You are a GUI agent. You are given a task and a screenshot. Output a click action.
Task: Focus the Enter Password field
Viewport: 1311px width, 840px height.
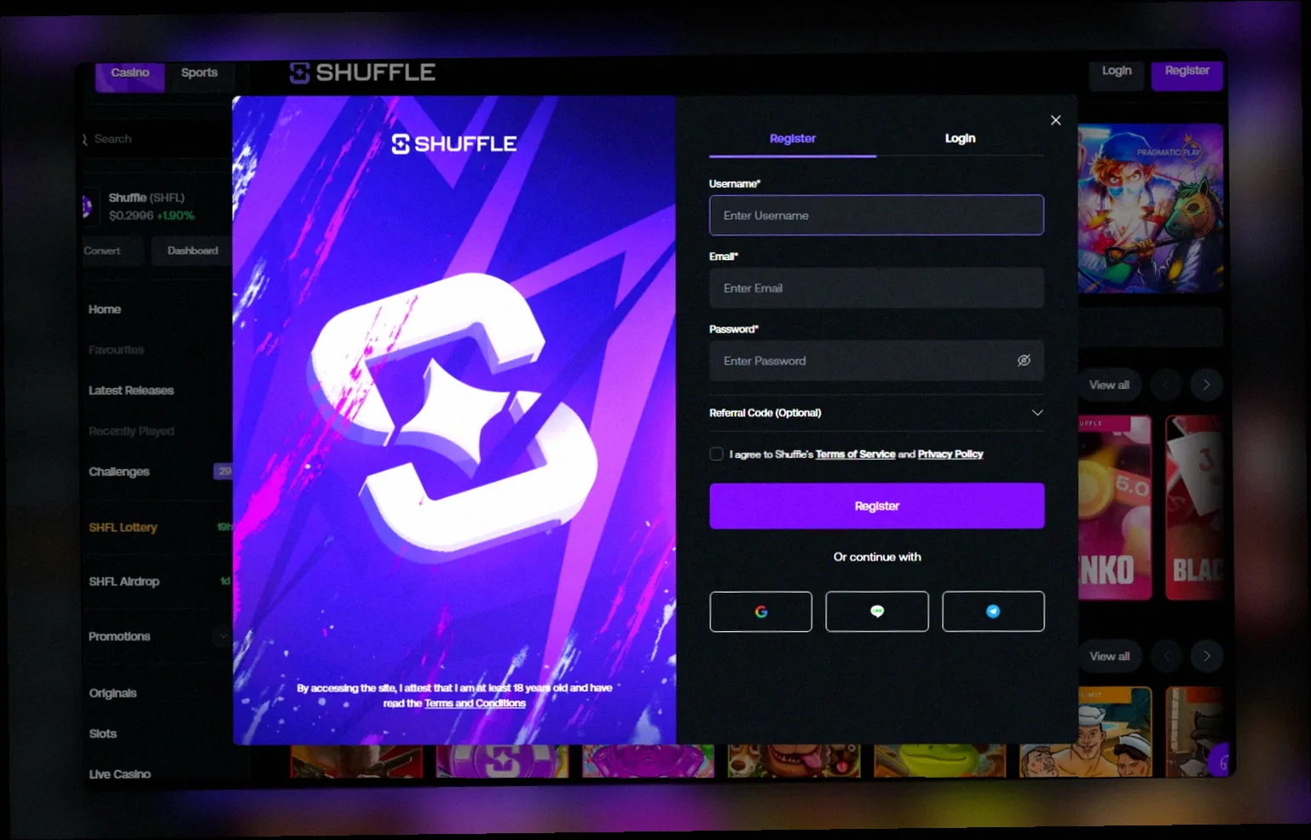point(876,361)
